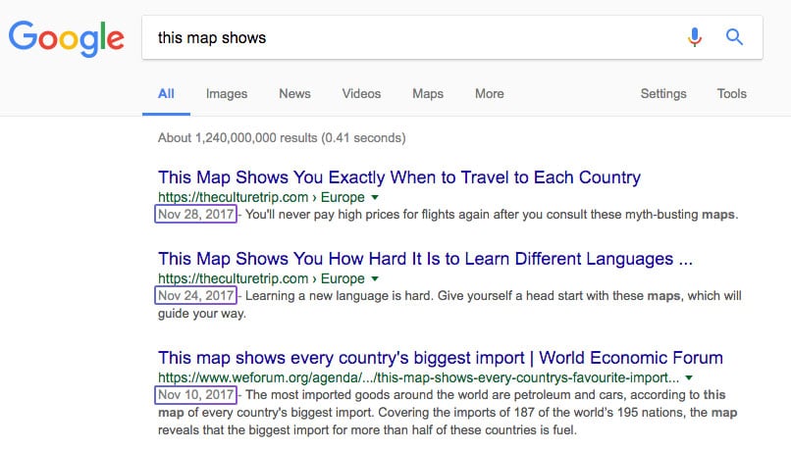
Task: Click the microphone voice search icon
Action: tap(695, 37)
